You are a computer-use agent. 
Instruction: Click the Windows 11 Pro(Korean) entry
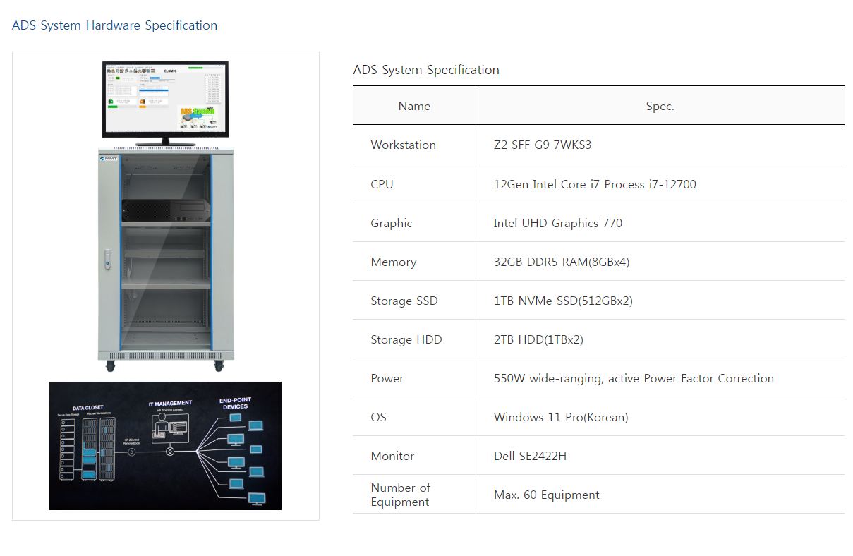coord(560,417)
